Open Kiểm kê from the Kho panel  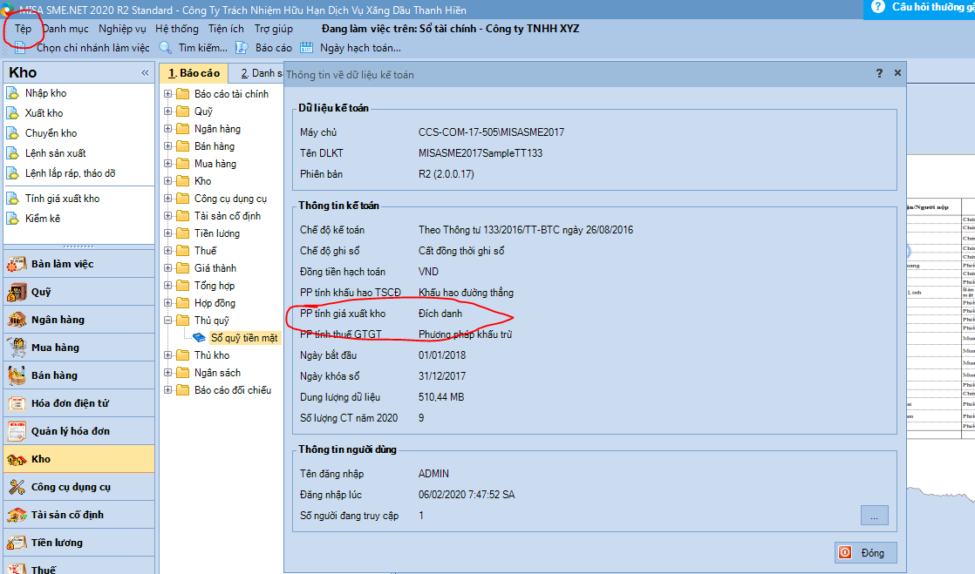tap(12, 219)
